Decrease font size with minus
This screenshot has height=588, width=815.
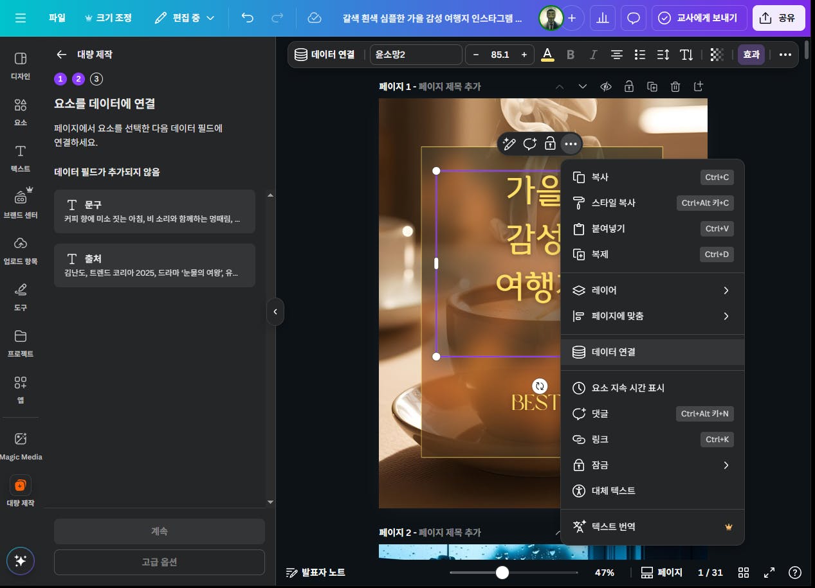click(476, 55)
